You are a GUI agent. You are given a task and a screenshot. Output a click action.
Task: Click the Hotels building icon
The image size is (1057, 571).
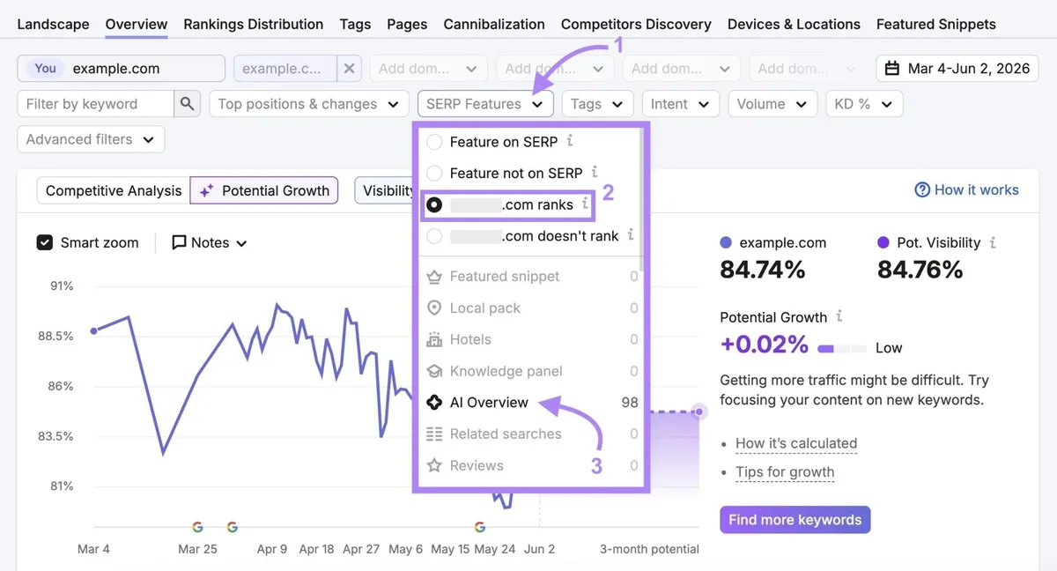tap(434, 339)
